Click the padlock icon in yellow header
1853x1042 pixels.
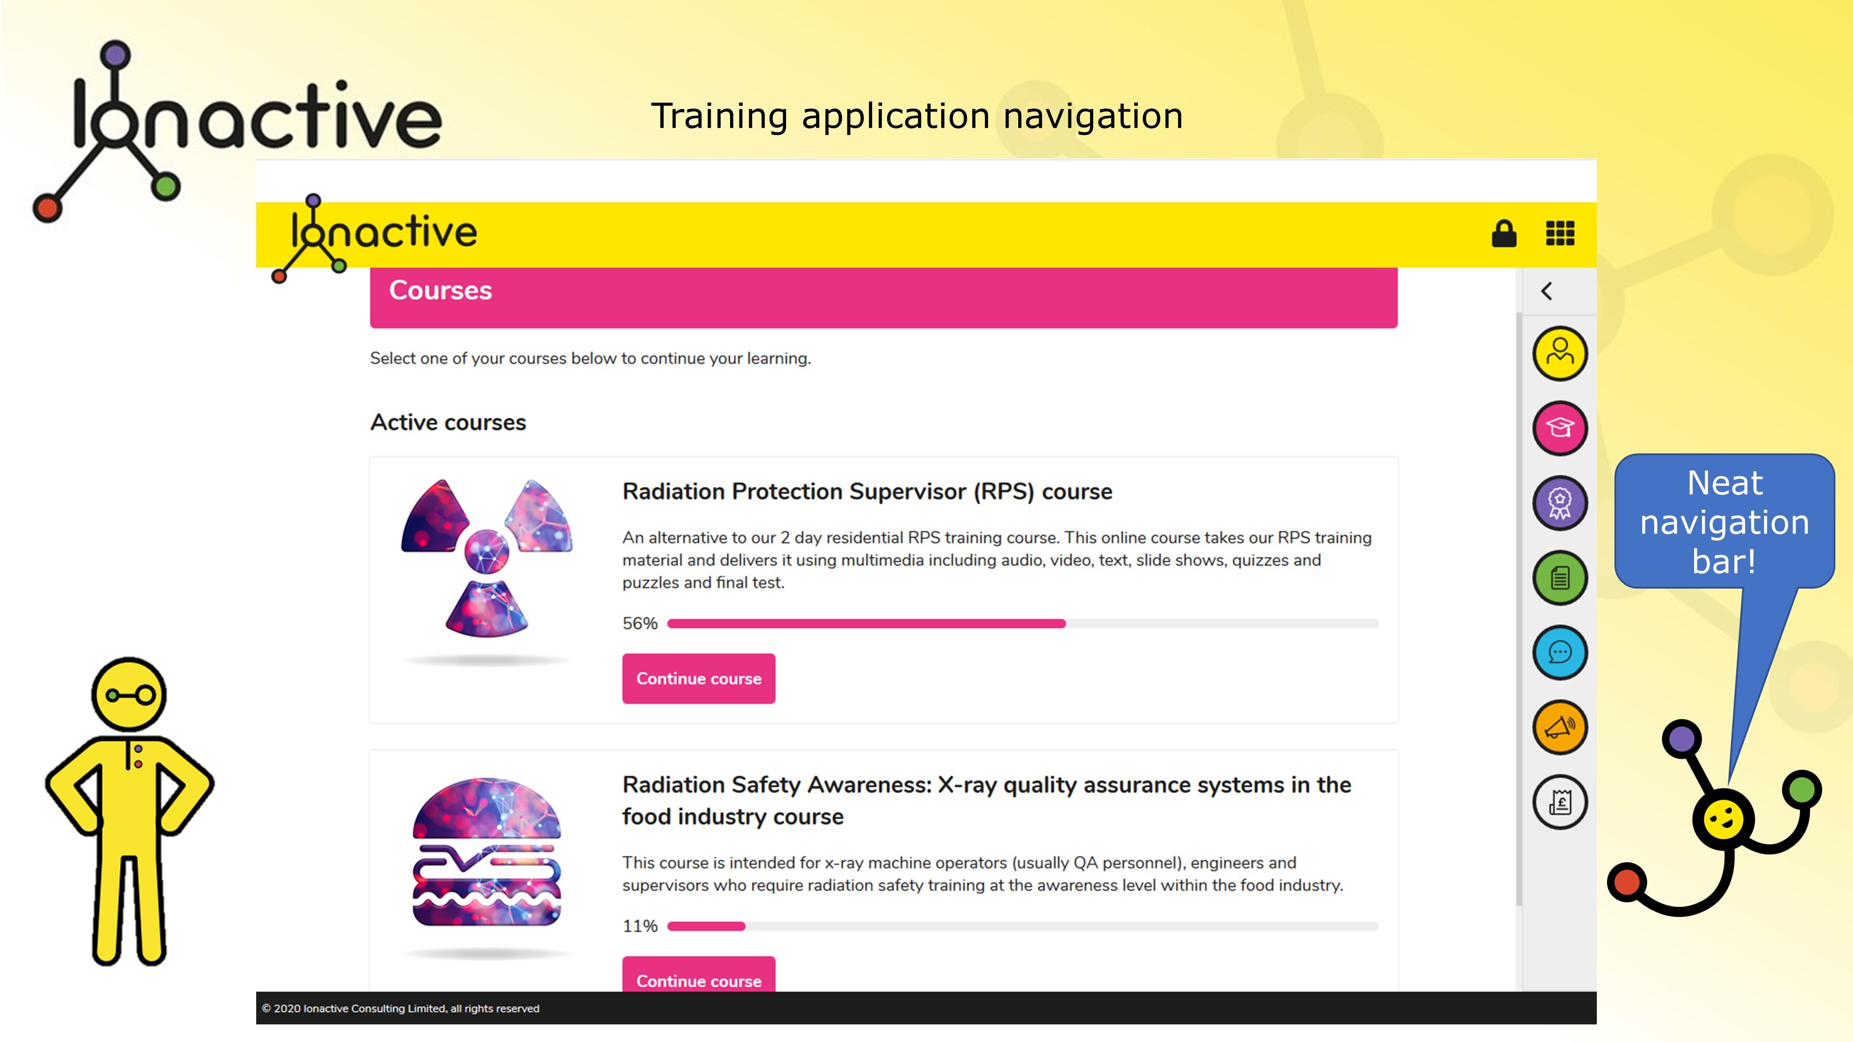(x=1503, y=234)
